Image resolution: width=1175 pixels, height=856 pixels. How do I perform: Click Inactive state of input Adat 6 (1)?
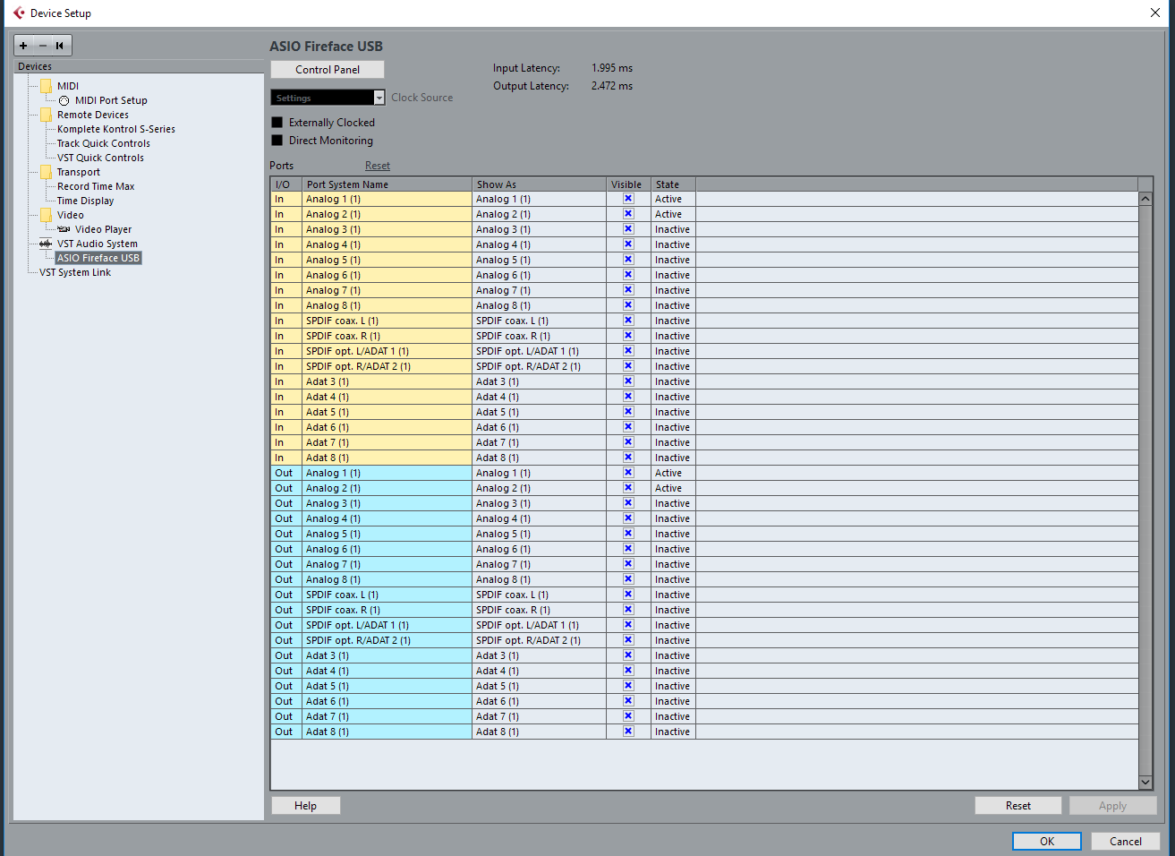coord(672,427)
